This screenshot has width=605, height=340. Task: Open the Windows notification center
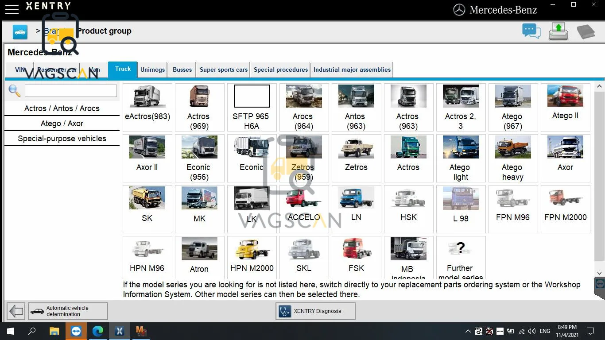[x=590, y=331]
